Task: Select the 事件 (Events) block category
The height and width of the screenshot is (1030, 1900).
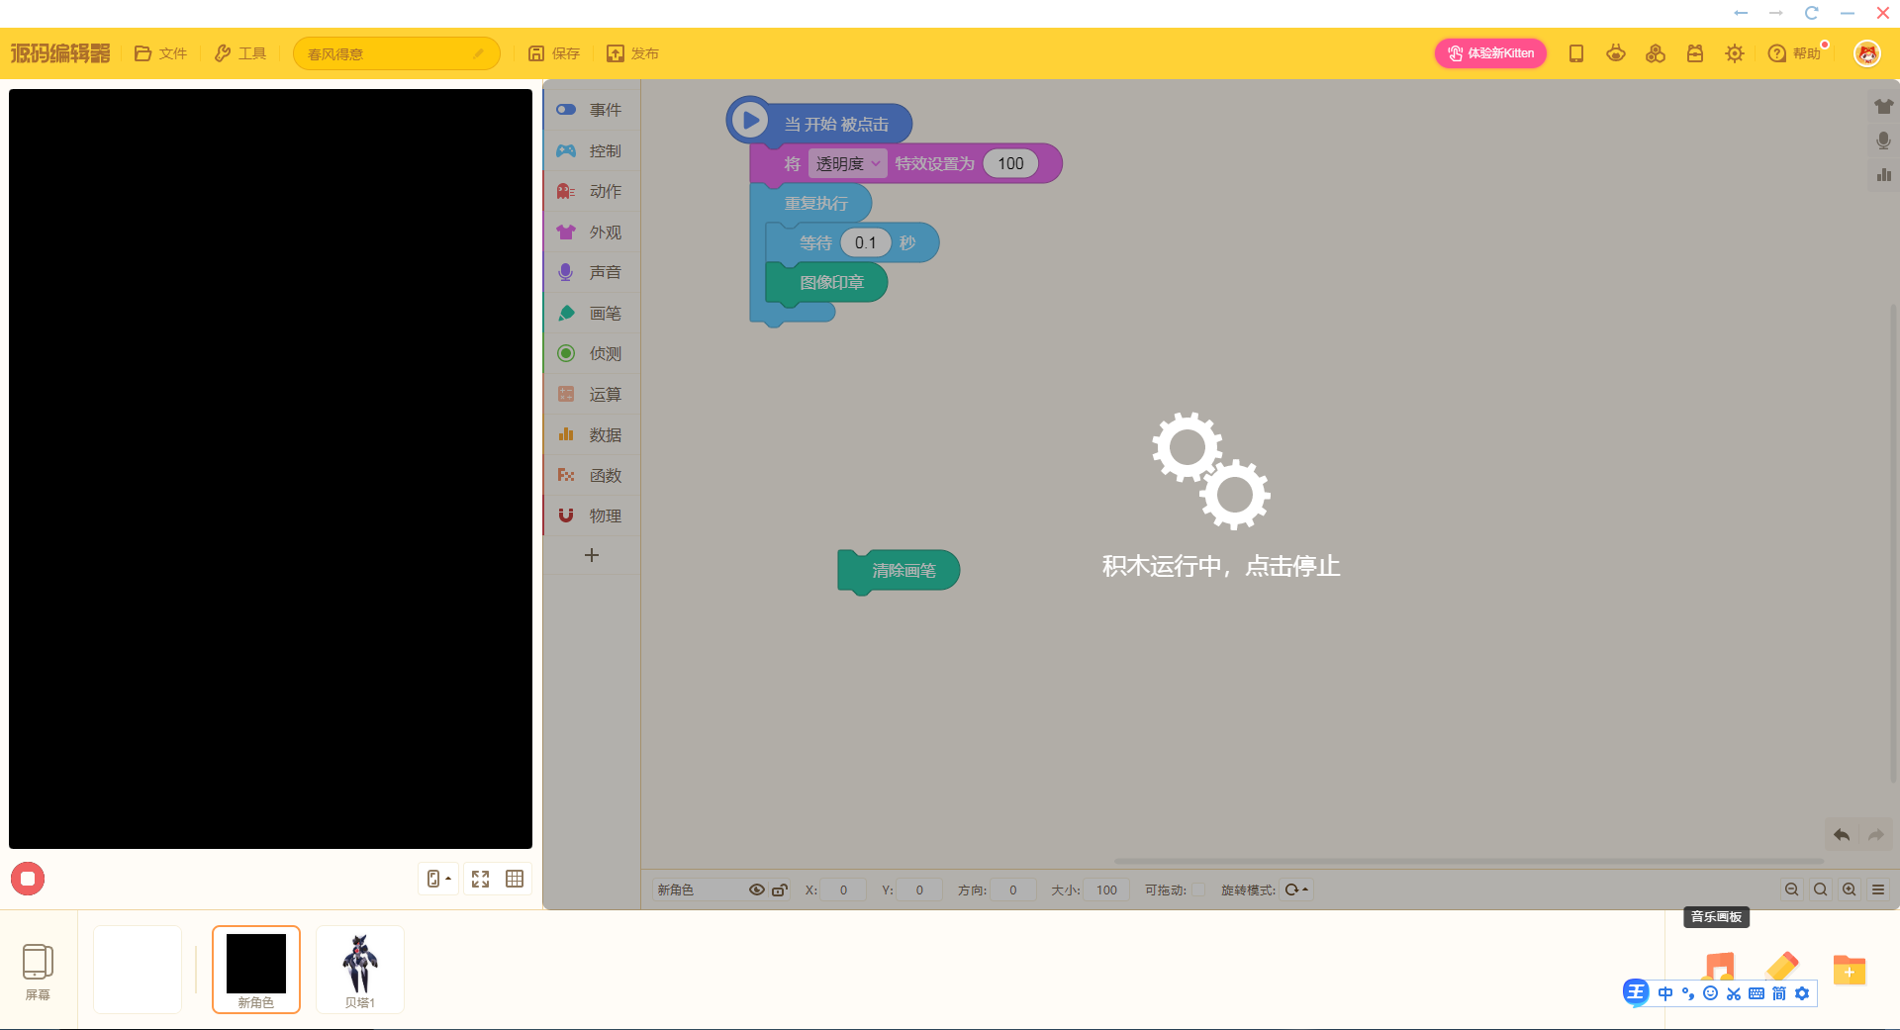Action: click(592, 110)
